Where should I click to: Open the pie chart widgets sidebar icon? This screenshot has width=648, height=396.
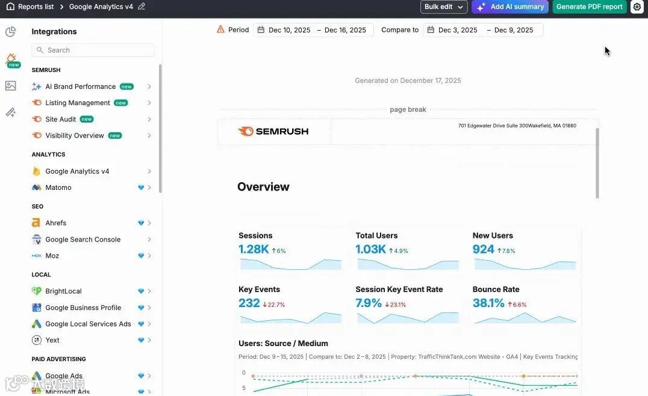(x=10, y=32)
